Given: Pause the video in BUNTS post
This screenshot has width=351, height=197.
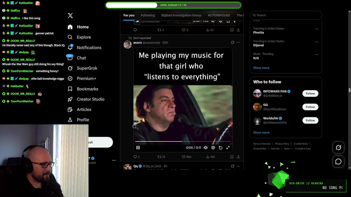Looking at the screenshot, I should (138, 148).
